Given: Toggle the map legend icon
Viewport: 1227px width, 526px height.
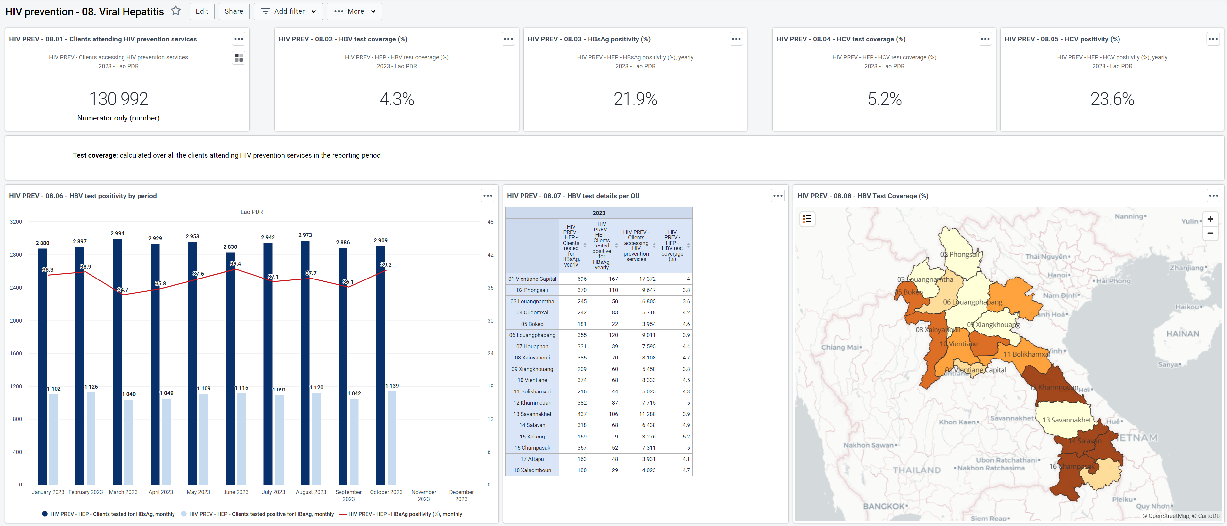Looking at the screenshot, I should (807, 219).
